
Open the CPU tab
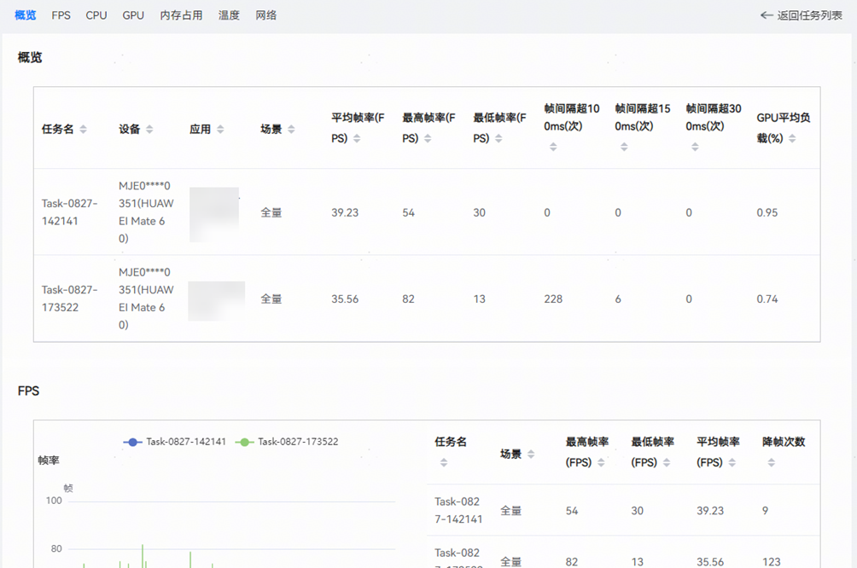point(96,15)
